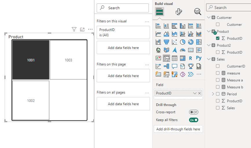Click the slicer visual icon
Image resolution: width=251 pixels, height=148 pixels.
click(x=166, y=58)
